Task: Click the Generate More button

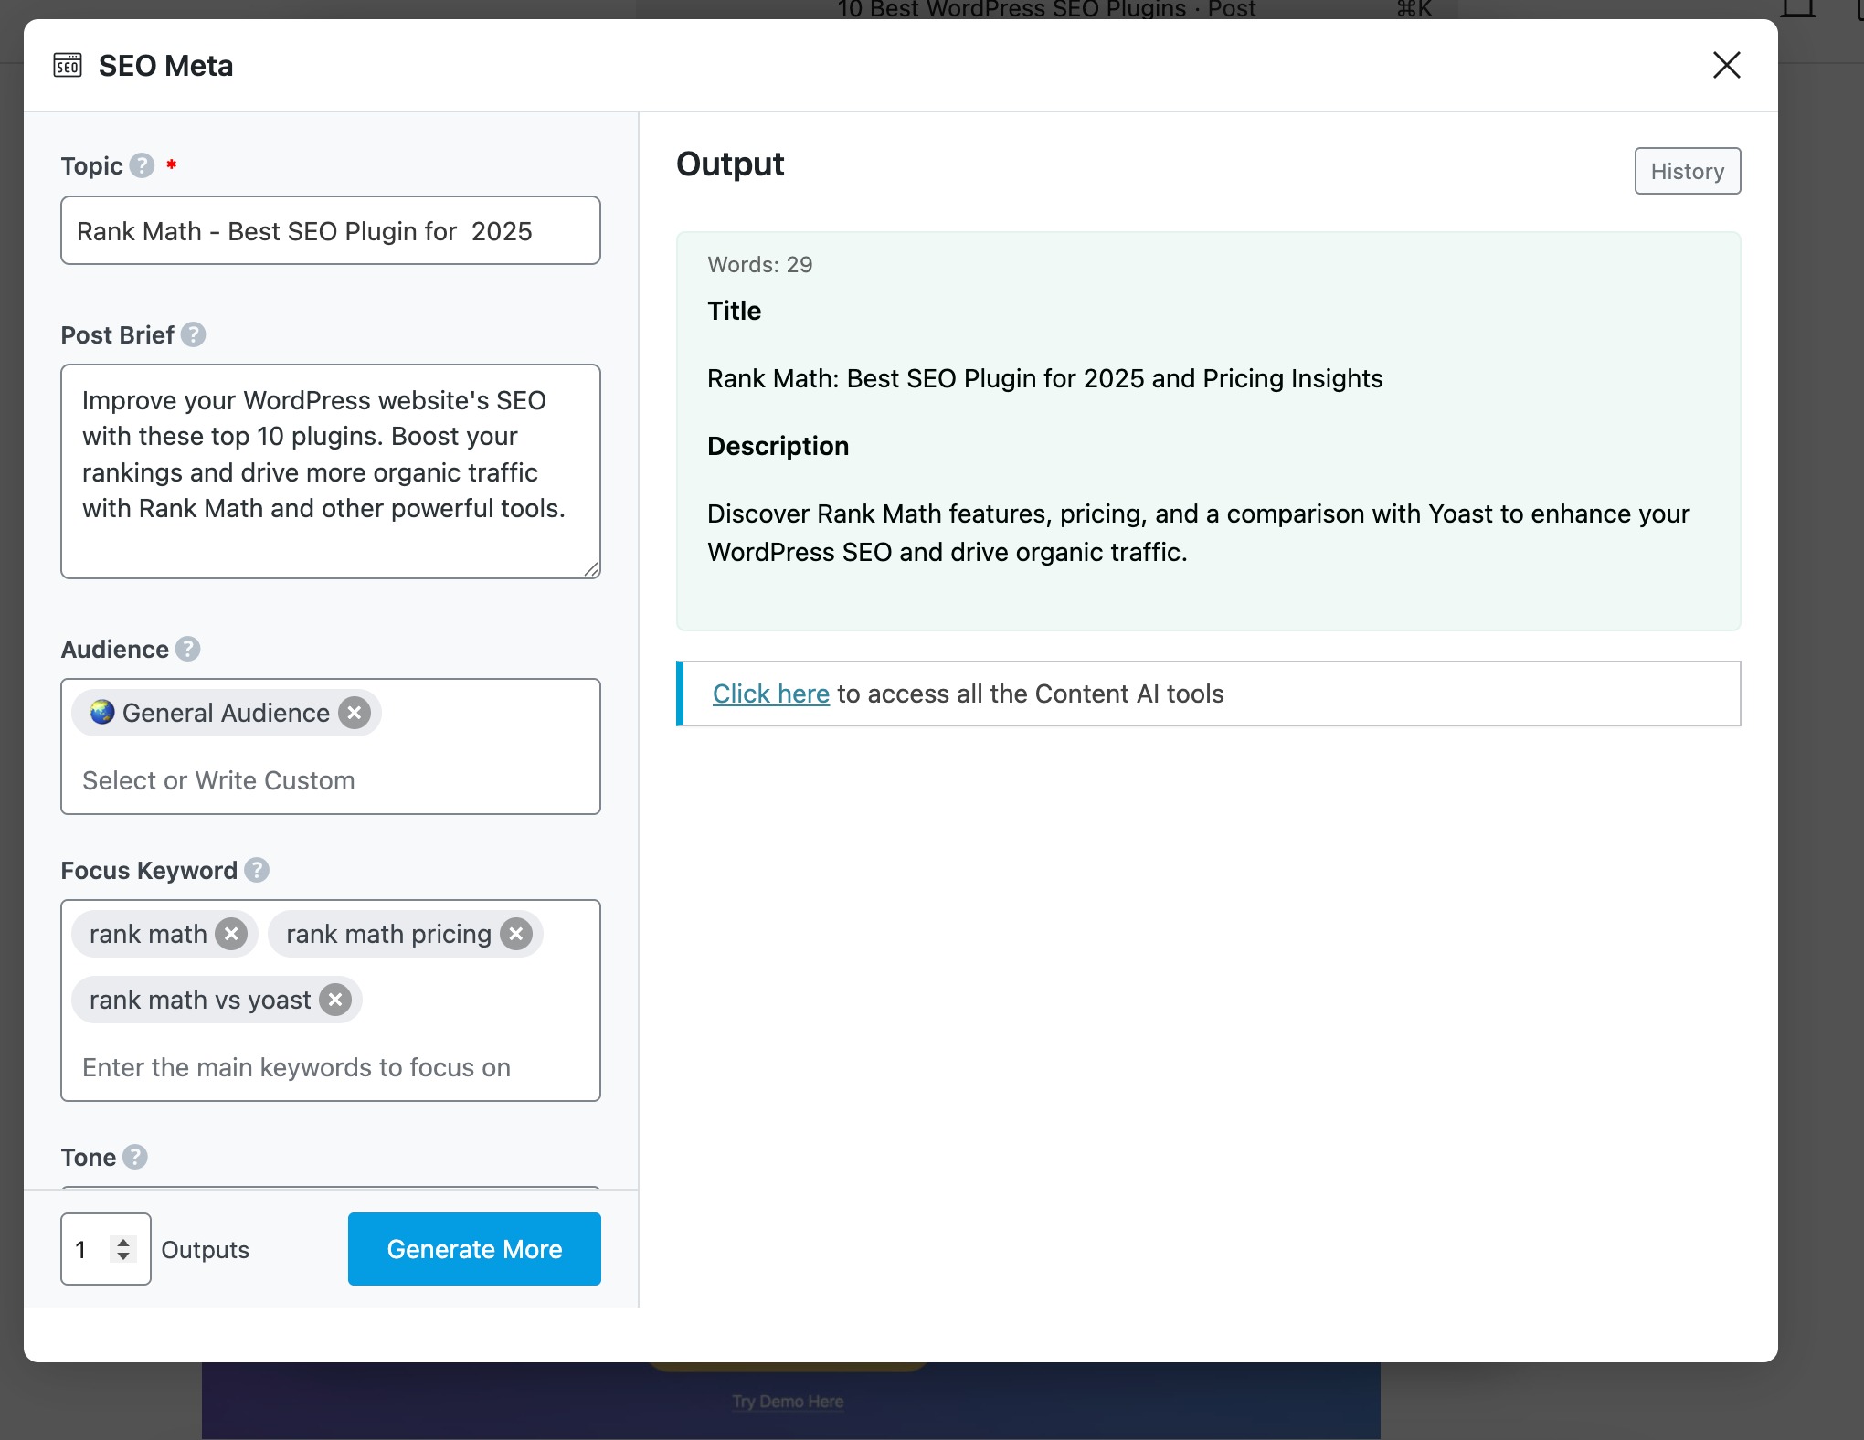Action: coord(474,1249)
